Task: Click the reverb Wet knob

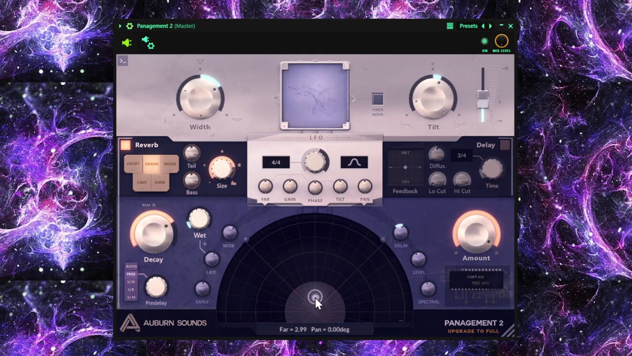Action: click(x=199, y=219)
